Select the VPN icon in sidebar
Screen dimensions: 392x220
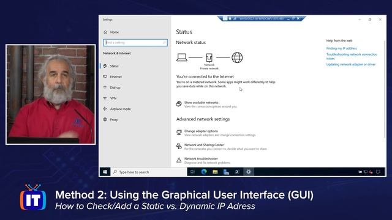pos(105,98)
